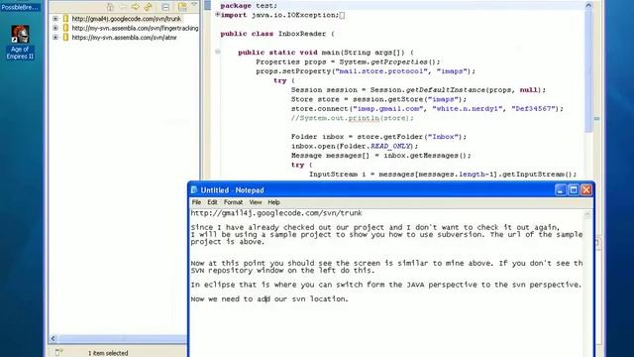Collapse all repository tree nodes
Screen dimensions: 634x357
pyautogui.click(x=165, y=7)
